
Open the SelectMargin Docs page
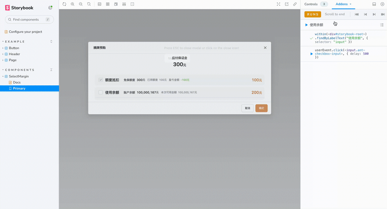pyautogui.click(x=17, y=82)
